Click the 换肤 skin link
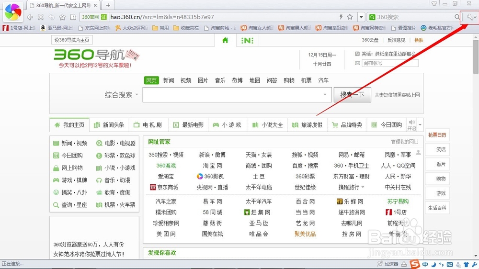The height and width of the screenshot is (269, 479). pos(419,40)
